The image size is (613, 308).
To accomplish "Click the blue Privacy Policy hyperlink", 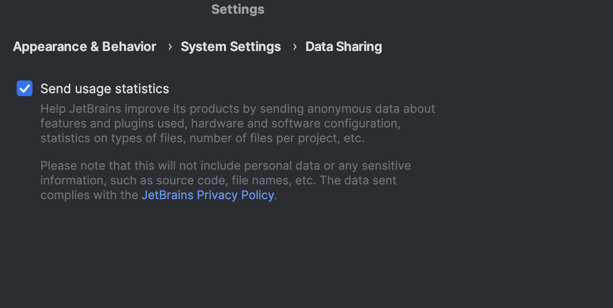I will click(x=207, y=195).
